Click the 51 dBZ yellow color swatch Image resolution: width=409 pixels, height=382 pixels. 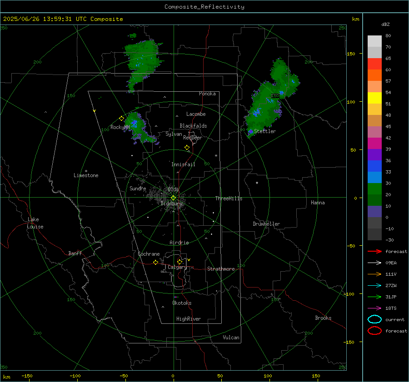click(x=374, y=98)
